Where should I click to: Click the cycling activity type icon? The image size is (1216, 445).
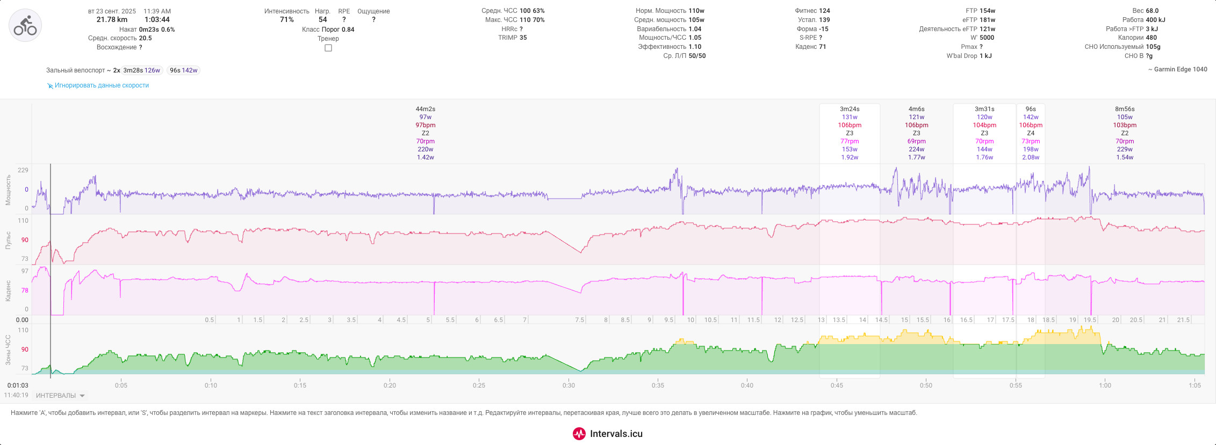25,25
